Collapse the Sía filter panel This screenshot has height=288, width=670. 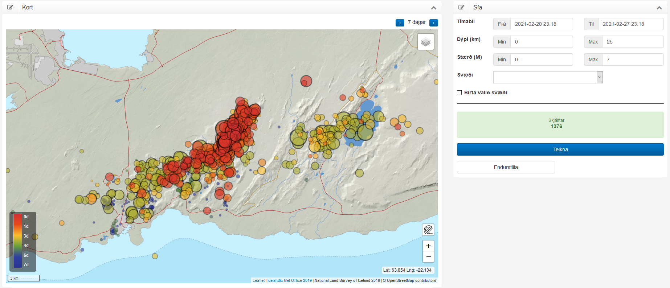point(659,8)
